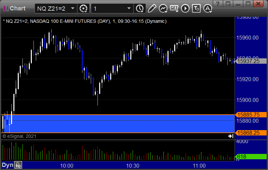Viewport: 268px width, 170px height.
Task: Close the chart window
Action: (258, 3)
